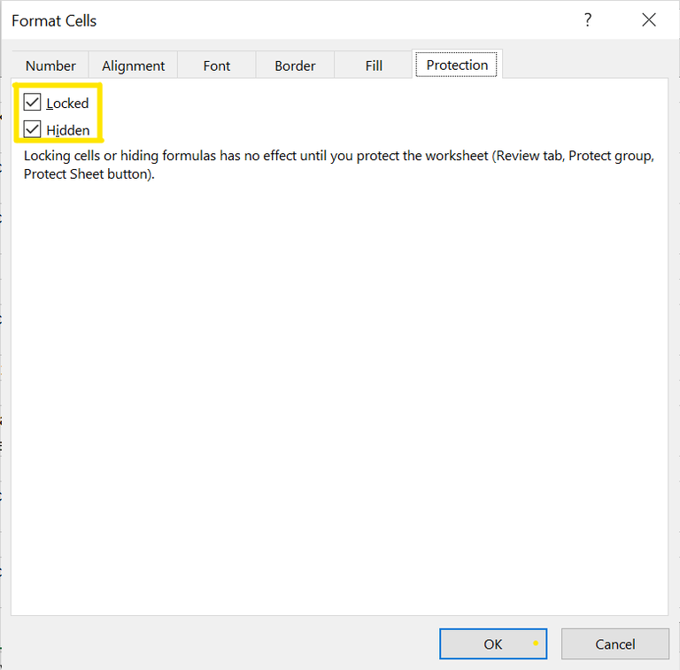Confirm with the OK button
The height and width of the screenshot is (670, 680).
[492, 644]
